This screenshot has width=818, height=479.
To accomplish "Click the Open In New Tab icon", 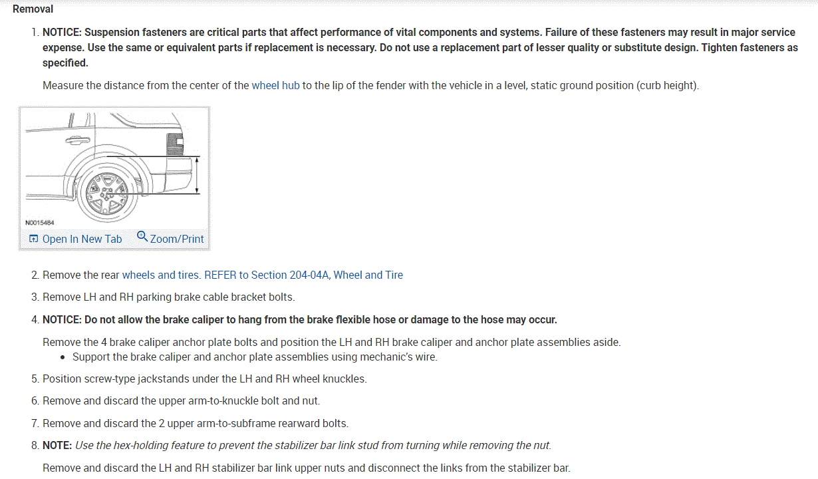I will pos(34,239).
